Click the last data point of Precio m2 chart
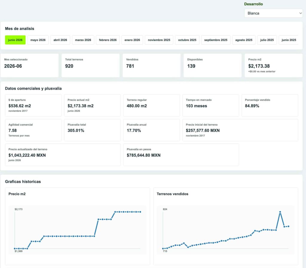 pyautogui.click(x=140, y=212)
